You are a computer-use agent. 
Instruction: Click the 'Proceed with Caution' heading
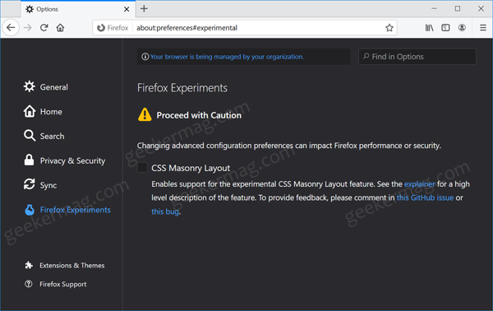pyautogui.click(x=199, y=115)
